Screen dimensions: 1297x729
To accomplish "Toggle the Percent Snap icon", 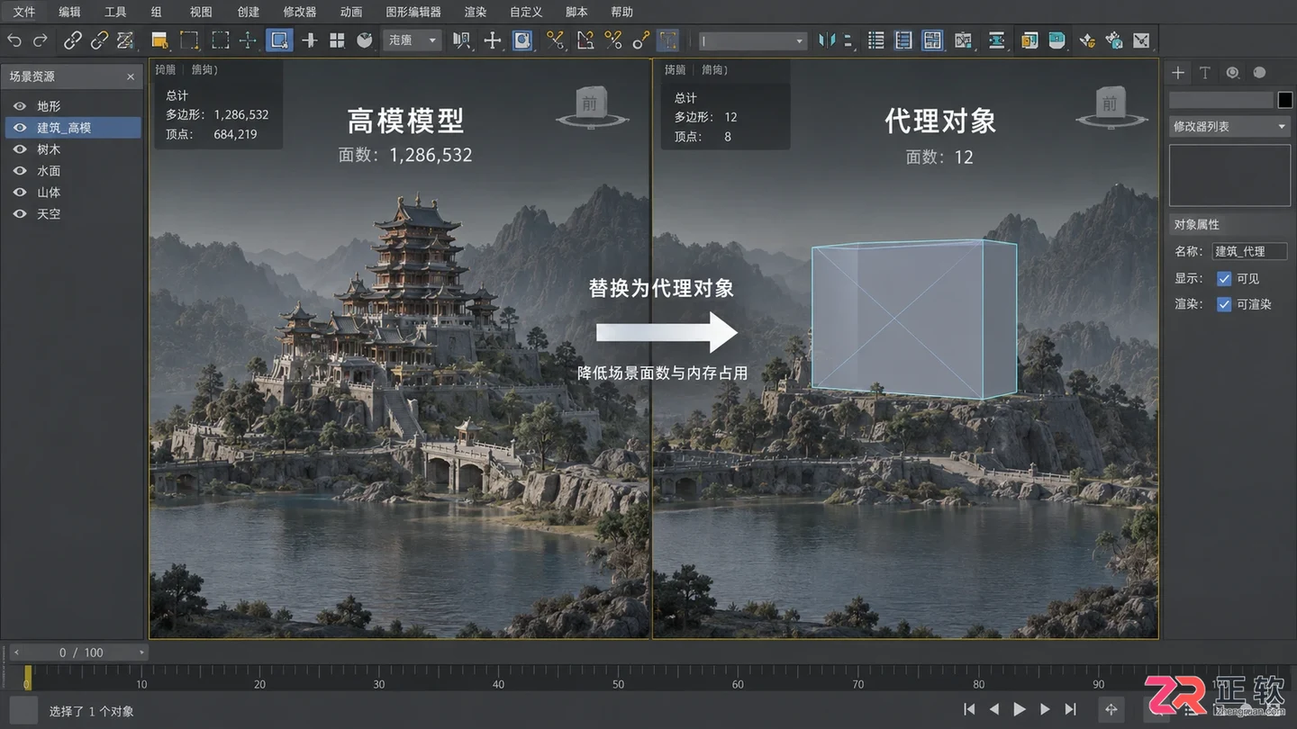I will click(x=613, y=40).
